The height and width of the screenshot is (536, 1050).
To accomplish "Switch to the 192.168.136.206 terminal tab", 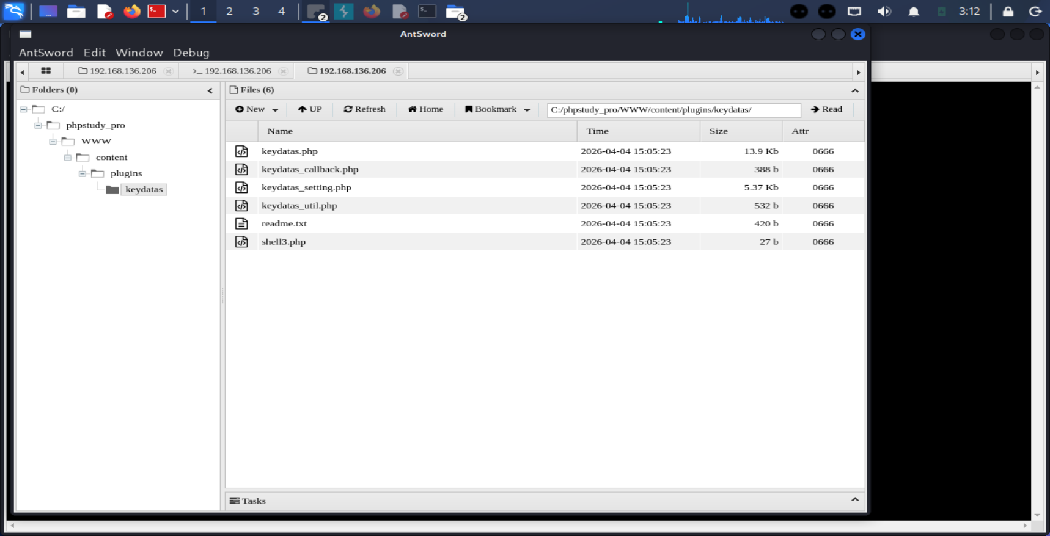I will pyautogui.click(x=232, y=71).
